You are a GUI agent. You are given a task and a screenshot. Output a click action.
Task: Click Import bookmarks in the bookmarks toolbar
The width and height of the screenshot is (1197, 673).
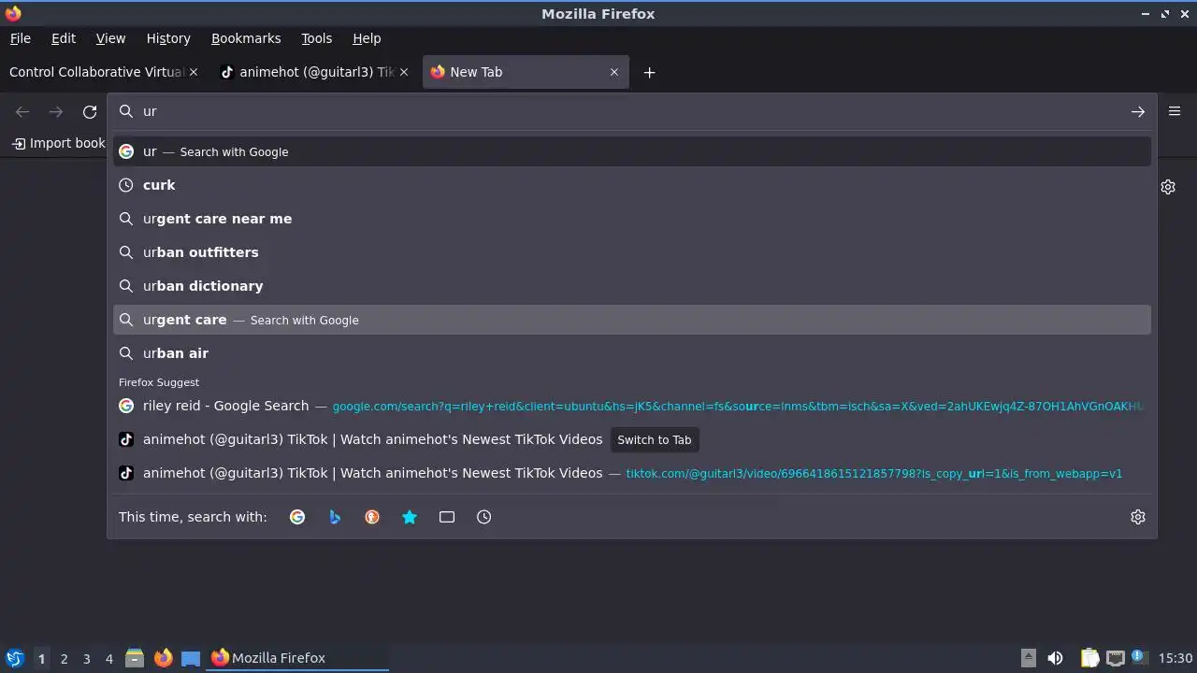pos(58,143)
